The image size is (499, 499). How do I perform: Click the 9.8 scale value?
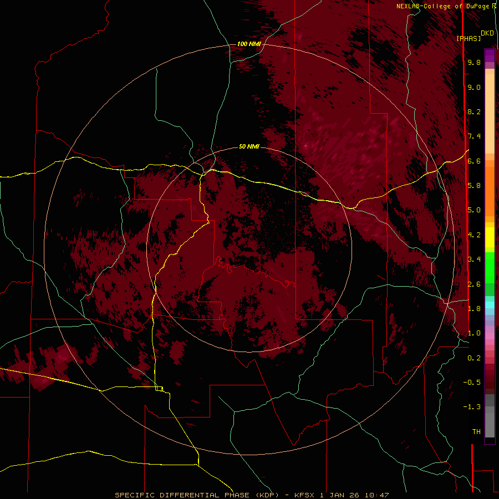click(474, 62)
